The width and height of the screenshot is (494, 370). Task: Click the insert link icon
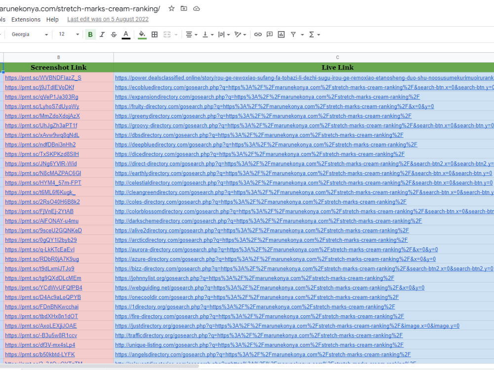pos(258,35)
